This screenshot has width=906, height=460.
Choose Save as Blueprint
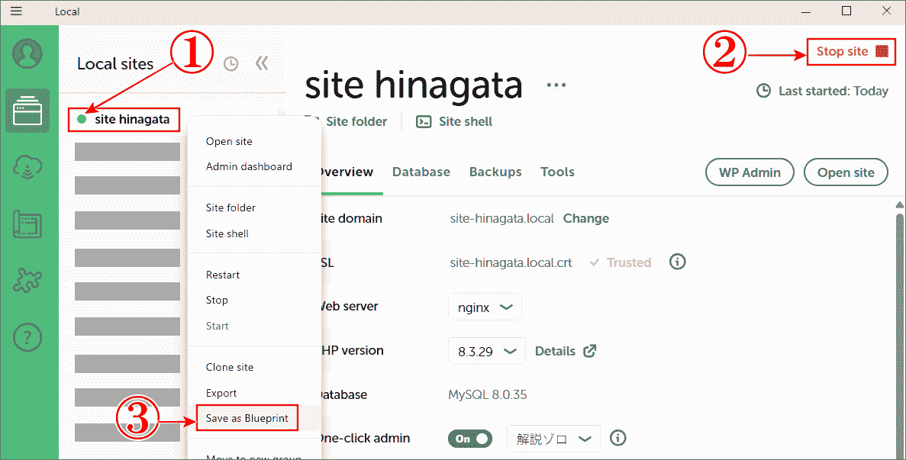247,419
